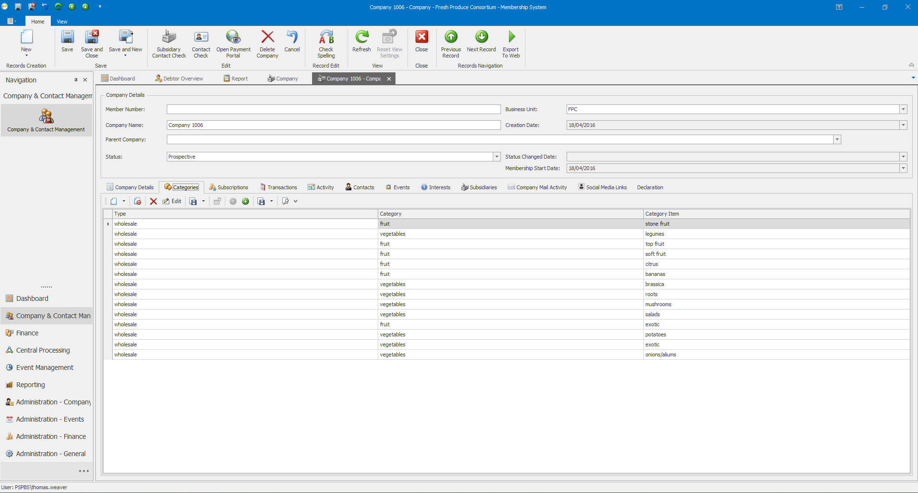Click the Export To Web icon

(x=511, y=44)
